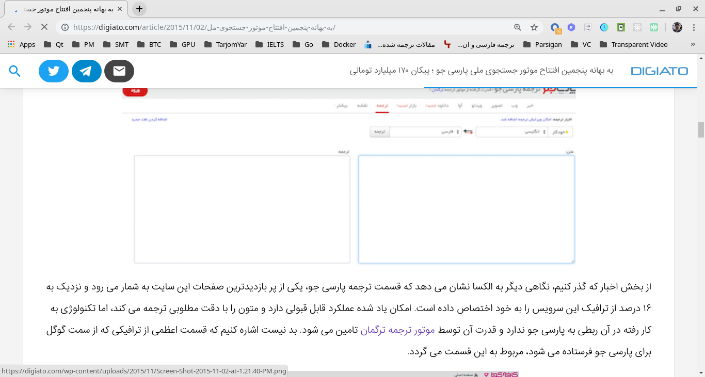Open the Apps grid shortcut
Image resolution: width=705 pixels, height=377 pixels.
tap(21, 44)
